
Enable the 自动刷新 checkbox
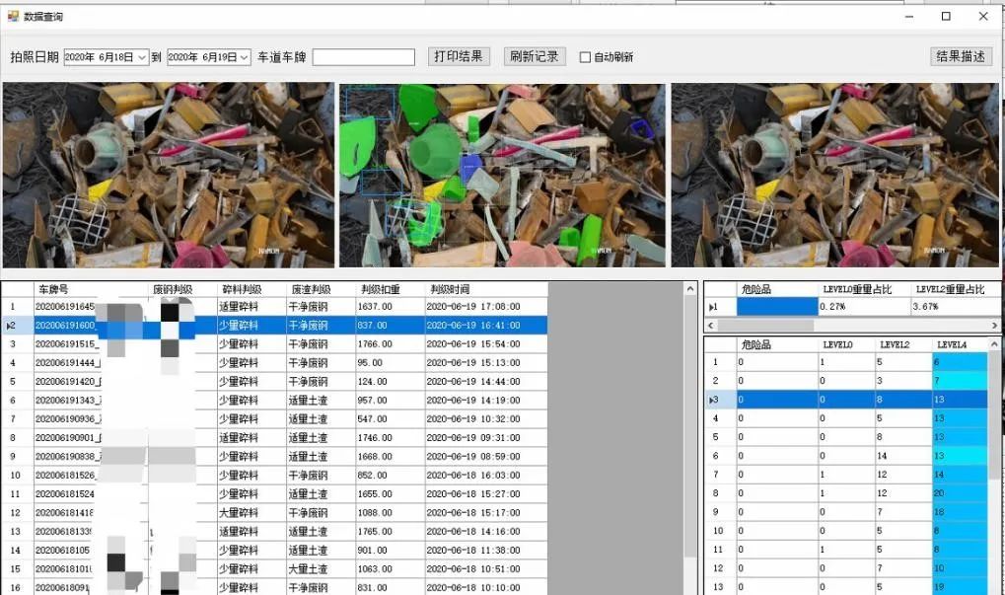point(585,57)
